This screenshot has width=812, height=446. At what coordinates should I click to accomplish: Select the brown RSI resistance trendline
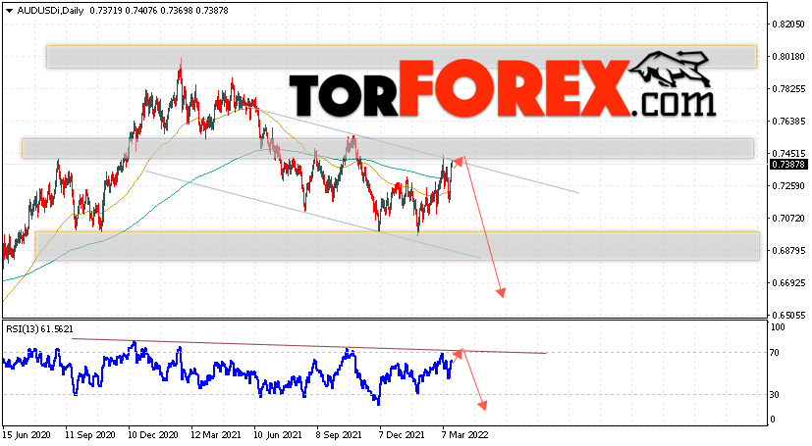(x=309, y=346)
